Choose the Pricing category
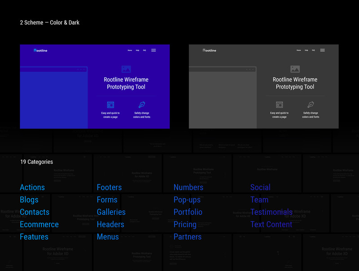 click(x=185, y=224)
